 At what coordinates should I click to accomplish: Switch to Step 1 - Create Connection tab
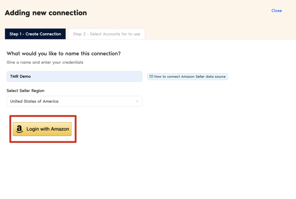35,34
